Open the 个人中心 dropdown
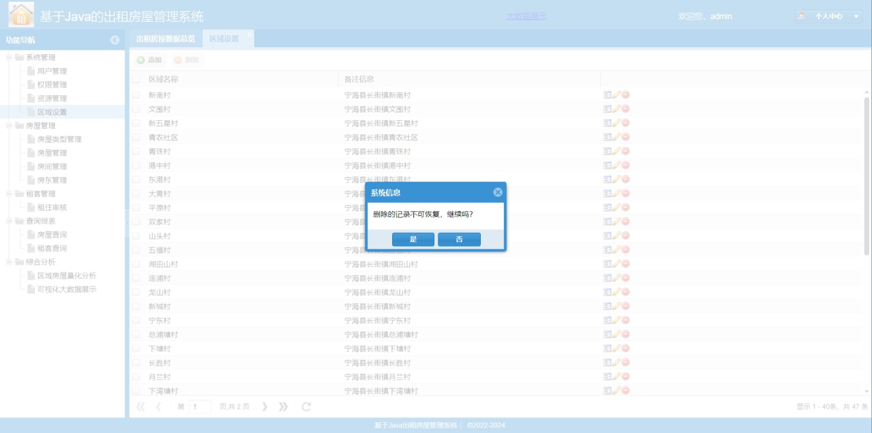This screenshot has width=872, height=433. click(829, 16)
